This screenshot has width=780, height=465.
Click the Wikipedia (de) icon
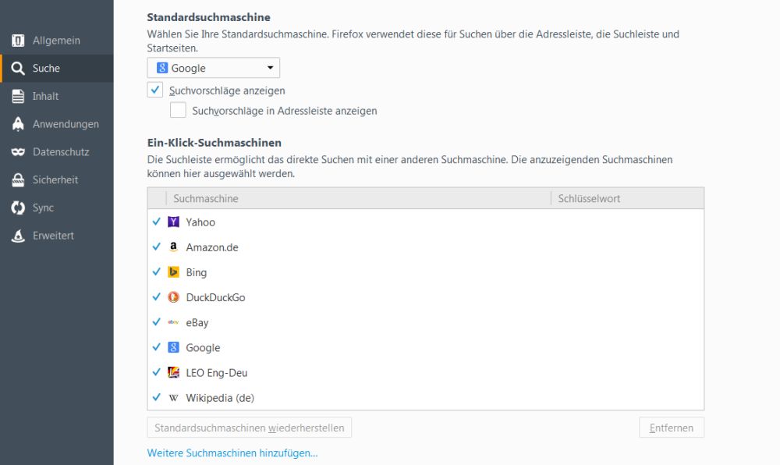[x=173, y=398]
